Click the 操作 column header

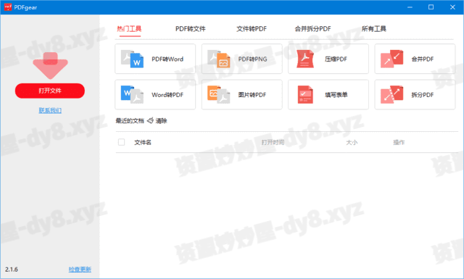tap(399, 142)
